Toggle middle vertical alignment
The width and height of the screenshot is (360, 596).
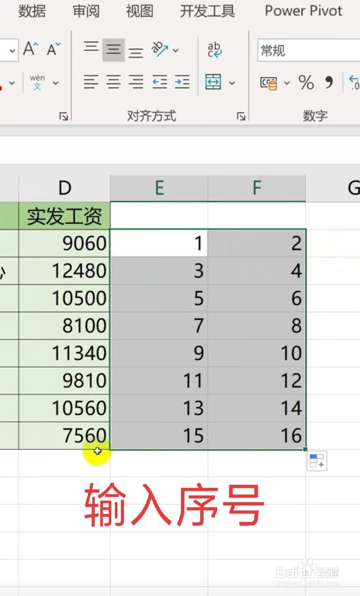113,49
